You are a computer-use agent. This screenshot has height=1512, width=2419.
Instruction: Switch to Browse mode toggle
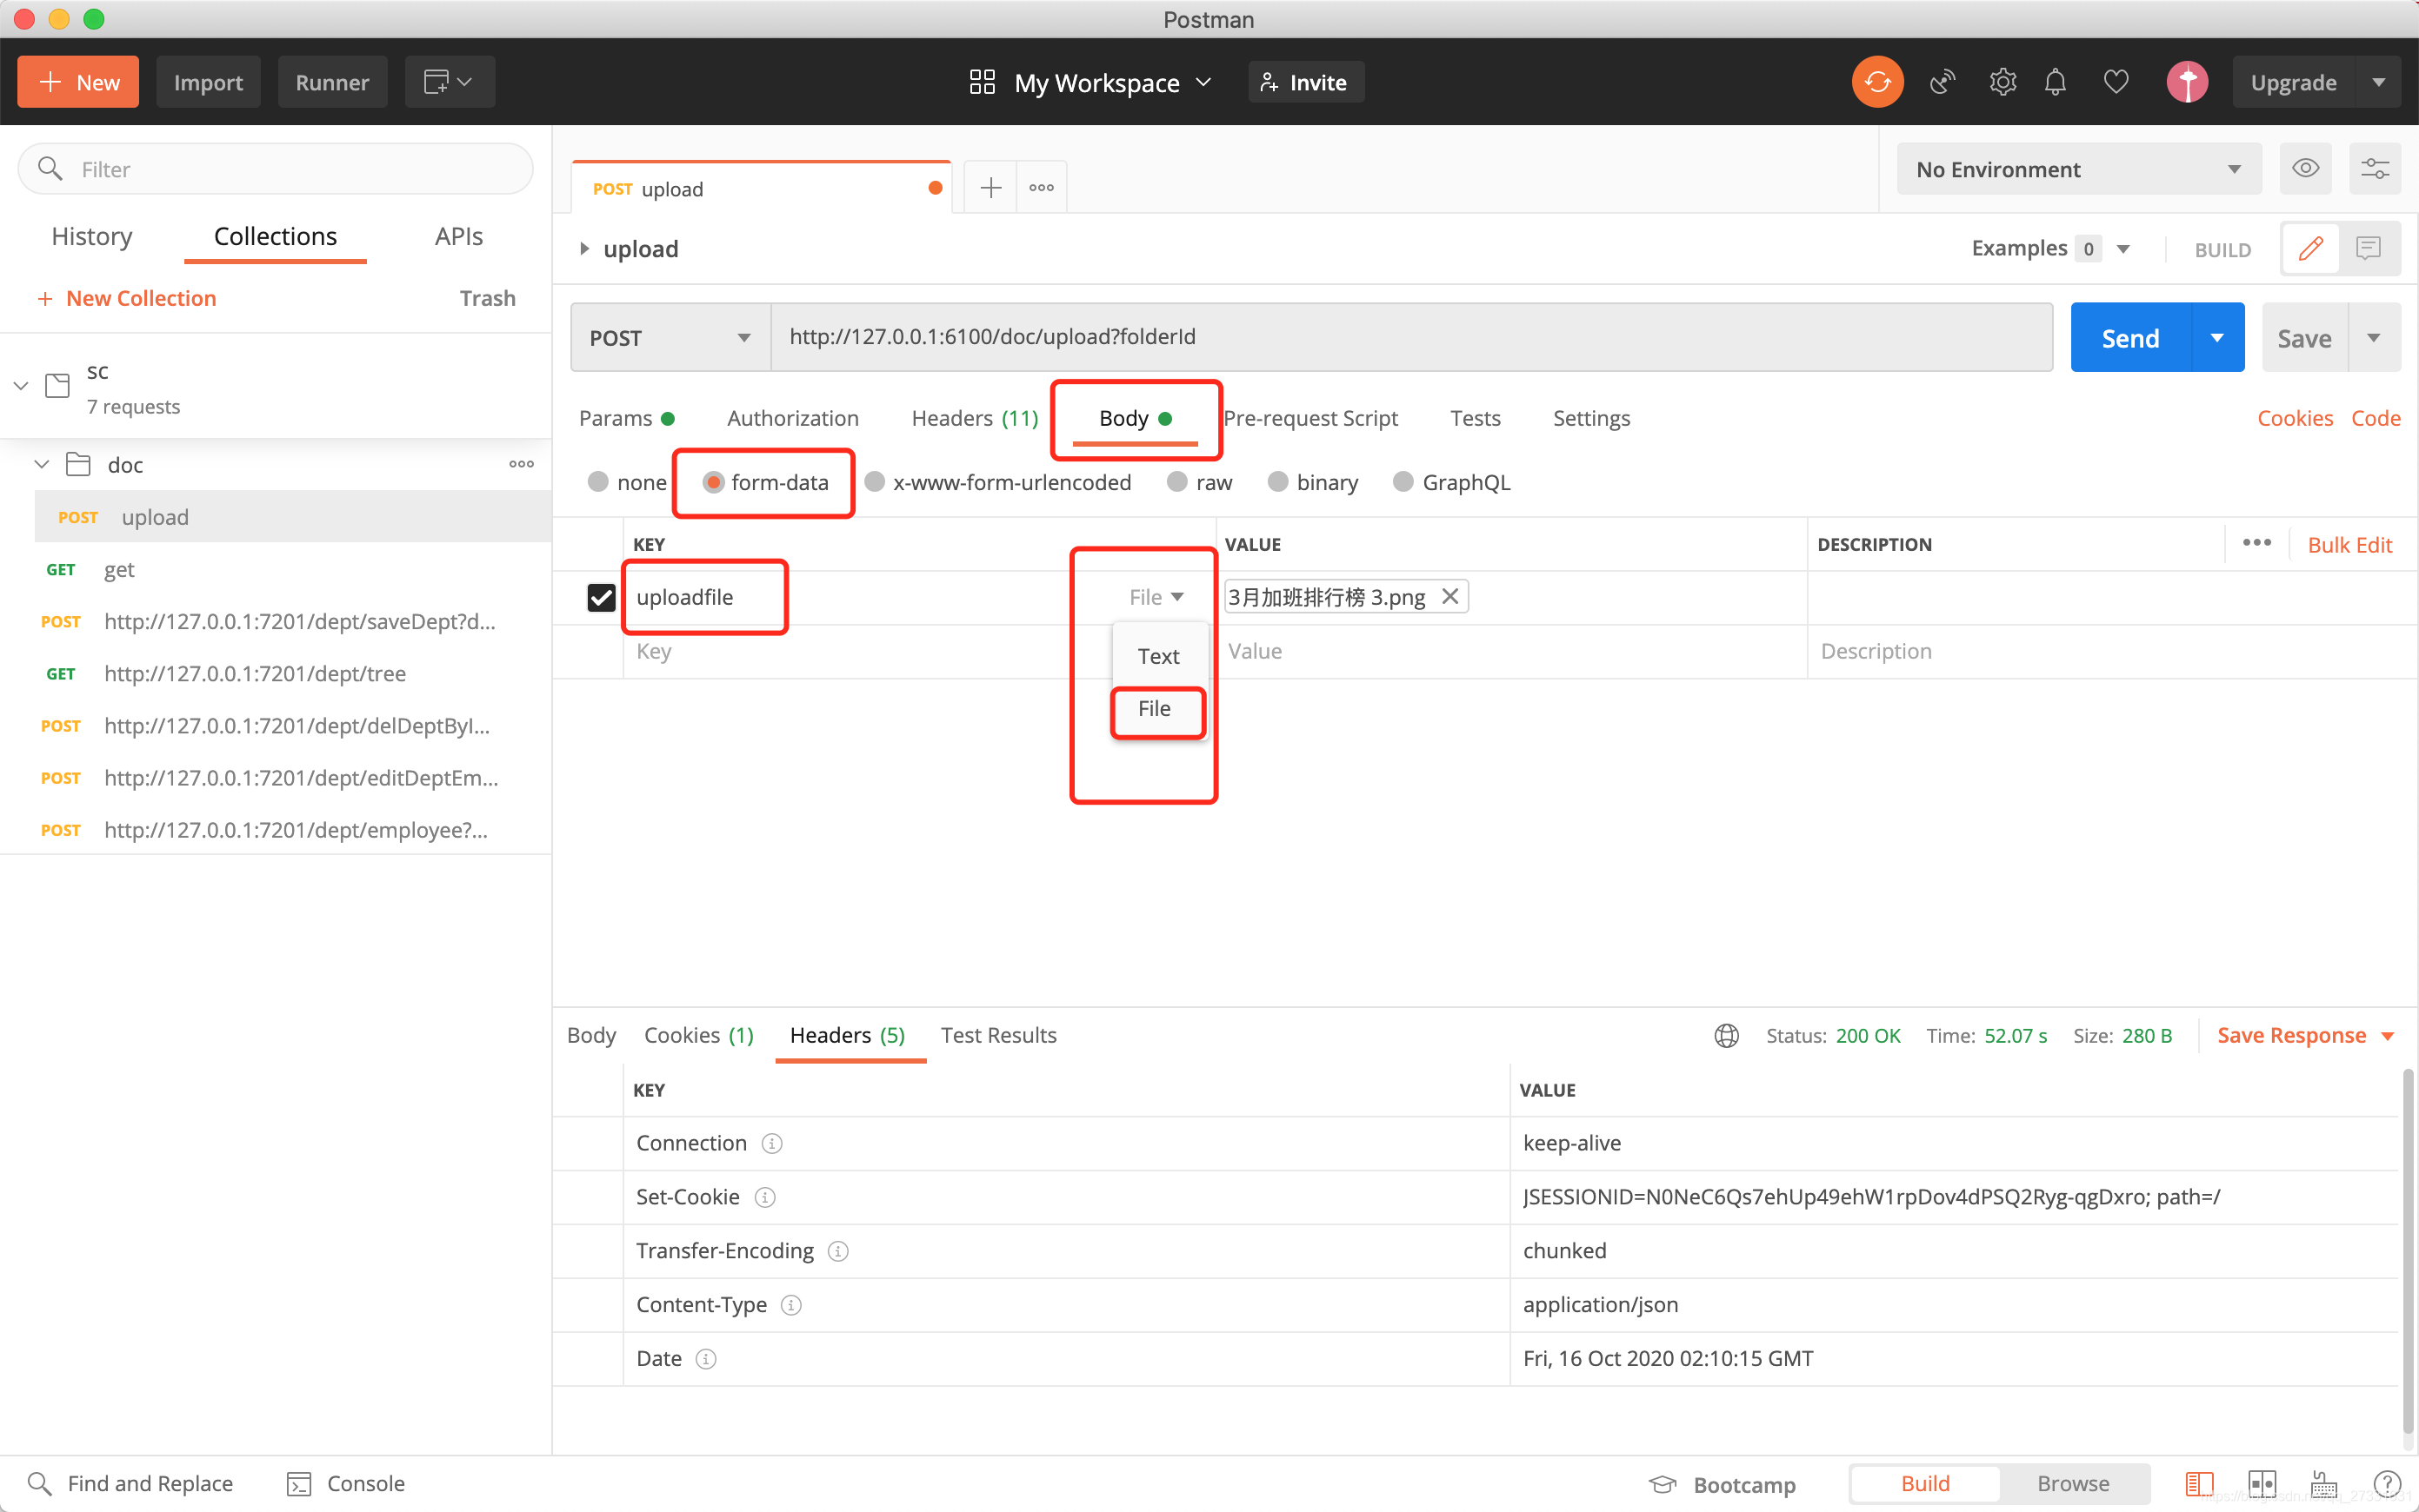[2073, 1483]
